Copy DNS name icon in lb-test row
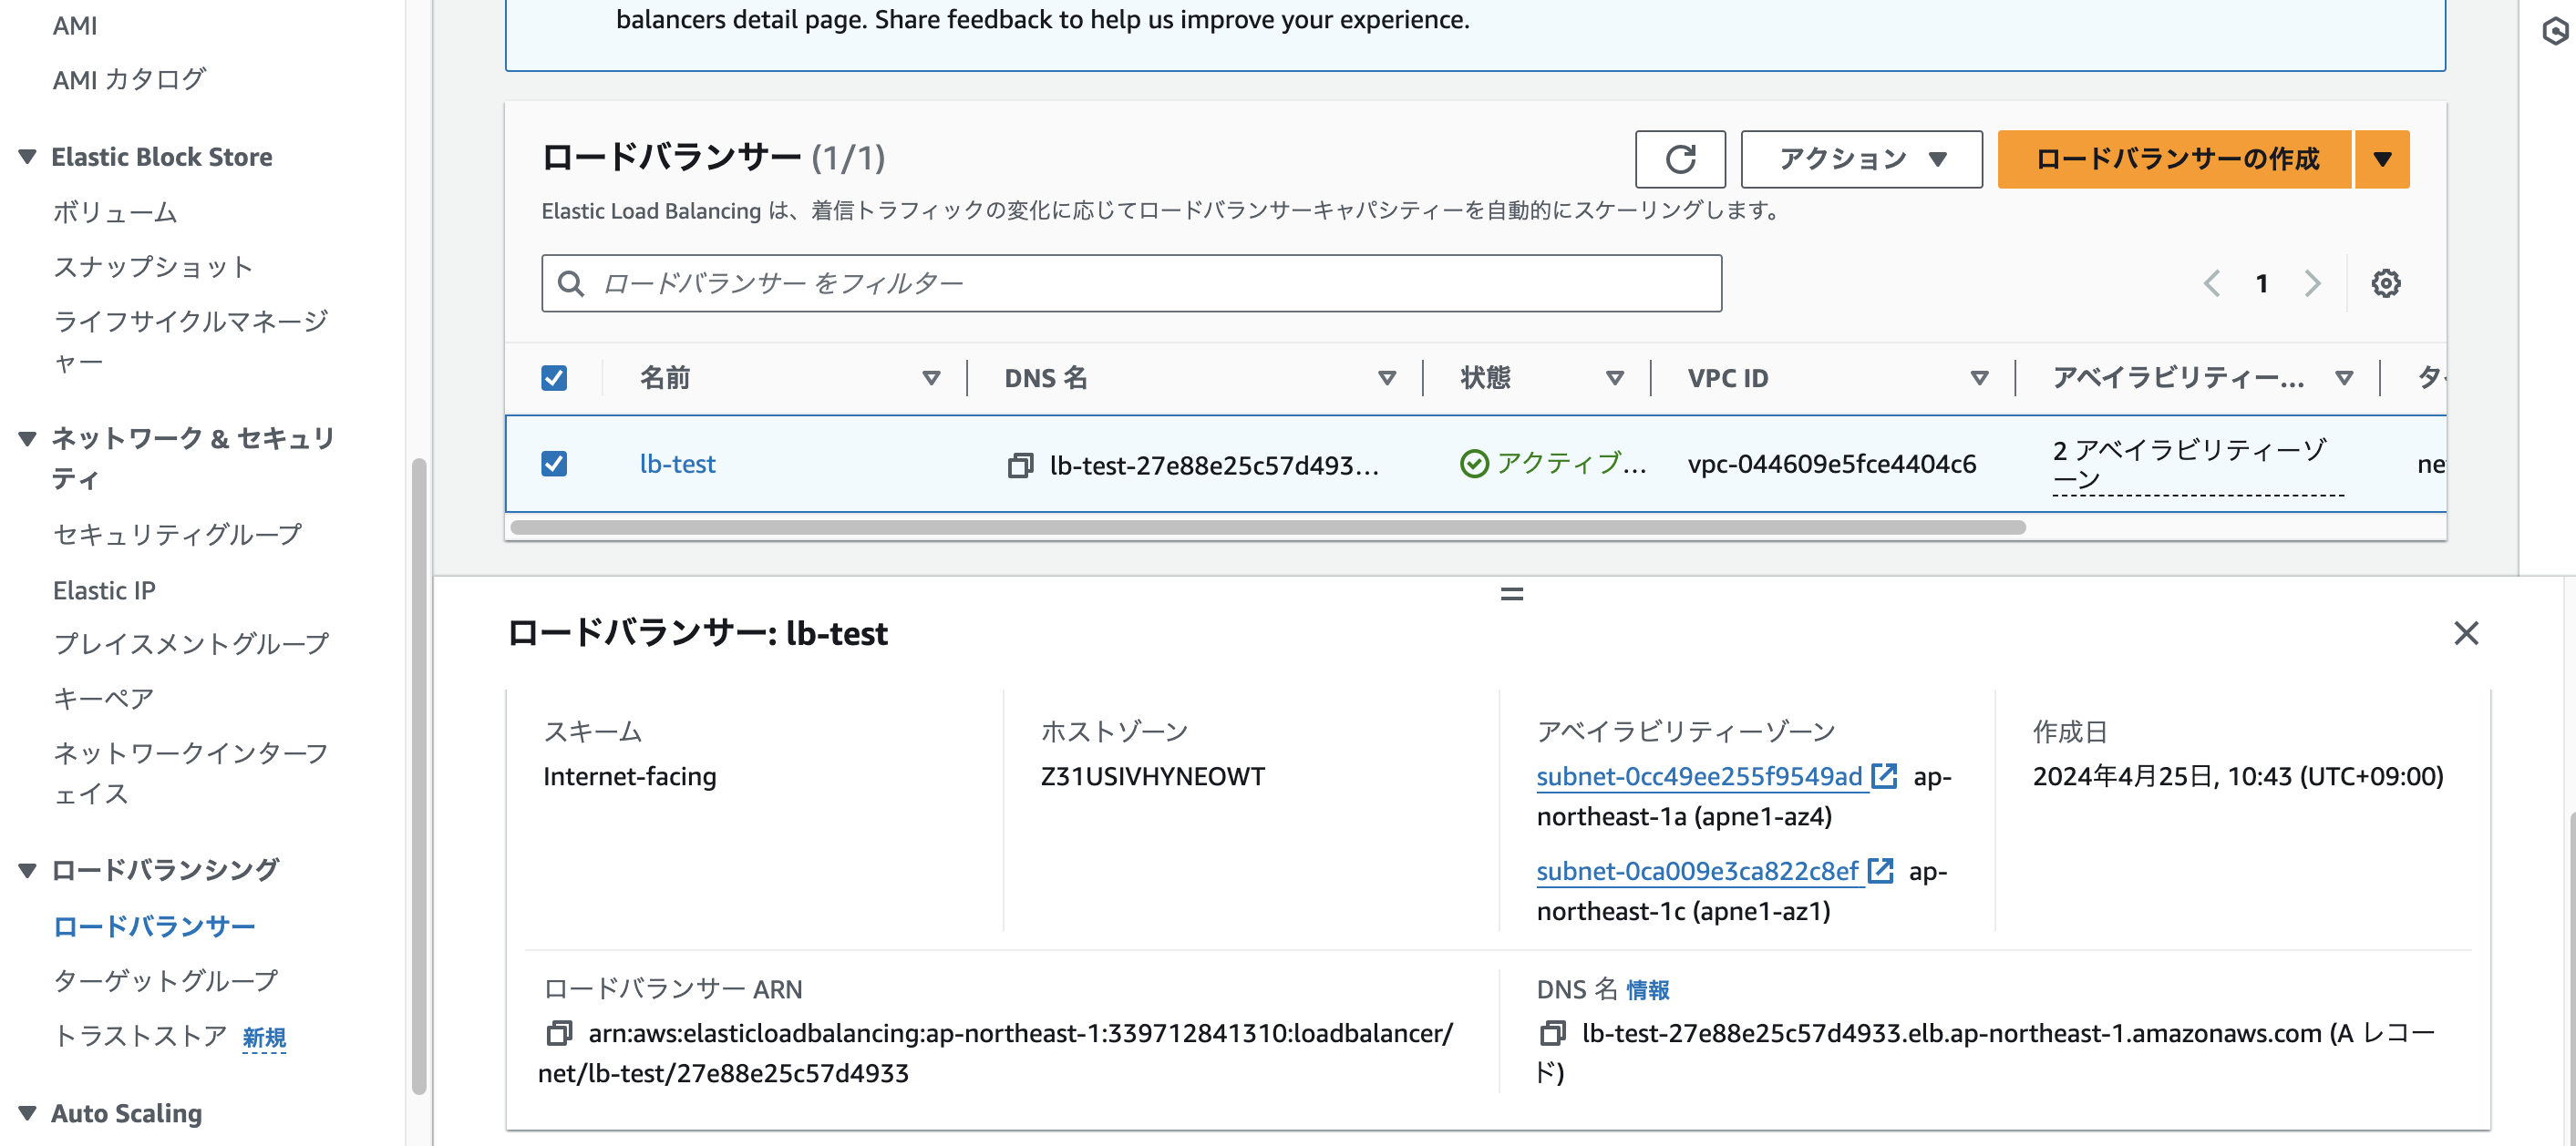 [1020, 465]
